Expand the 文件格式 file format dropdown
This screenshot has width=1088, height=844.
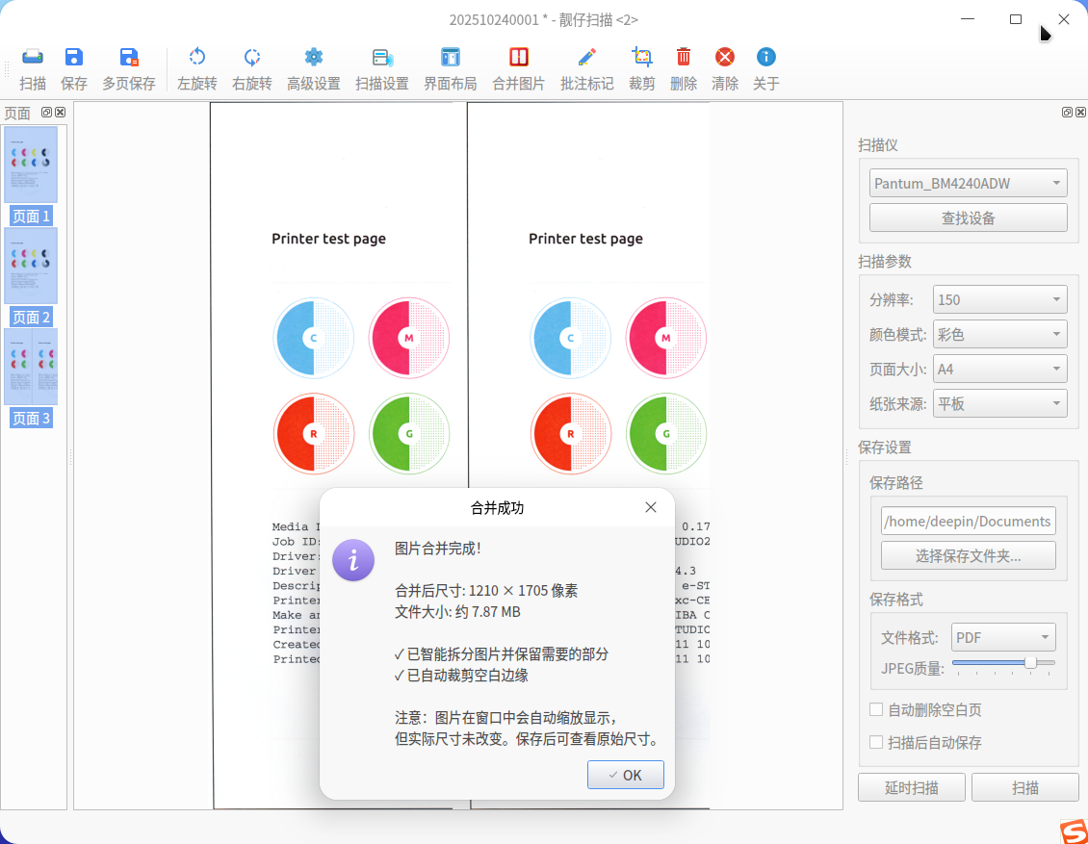click(1003, 637)
